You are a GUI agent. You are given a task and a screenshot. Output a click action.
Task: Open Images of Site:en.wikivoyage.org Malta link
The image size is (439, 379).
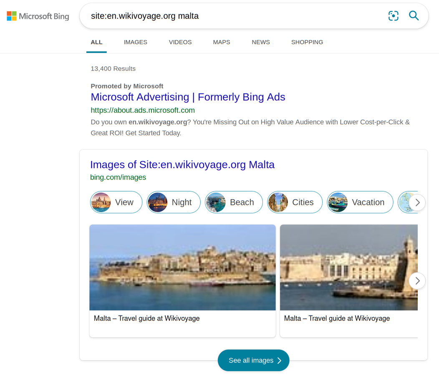[182, 165]
